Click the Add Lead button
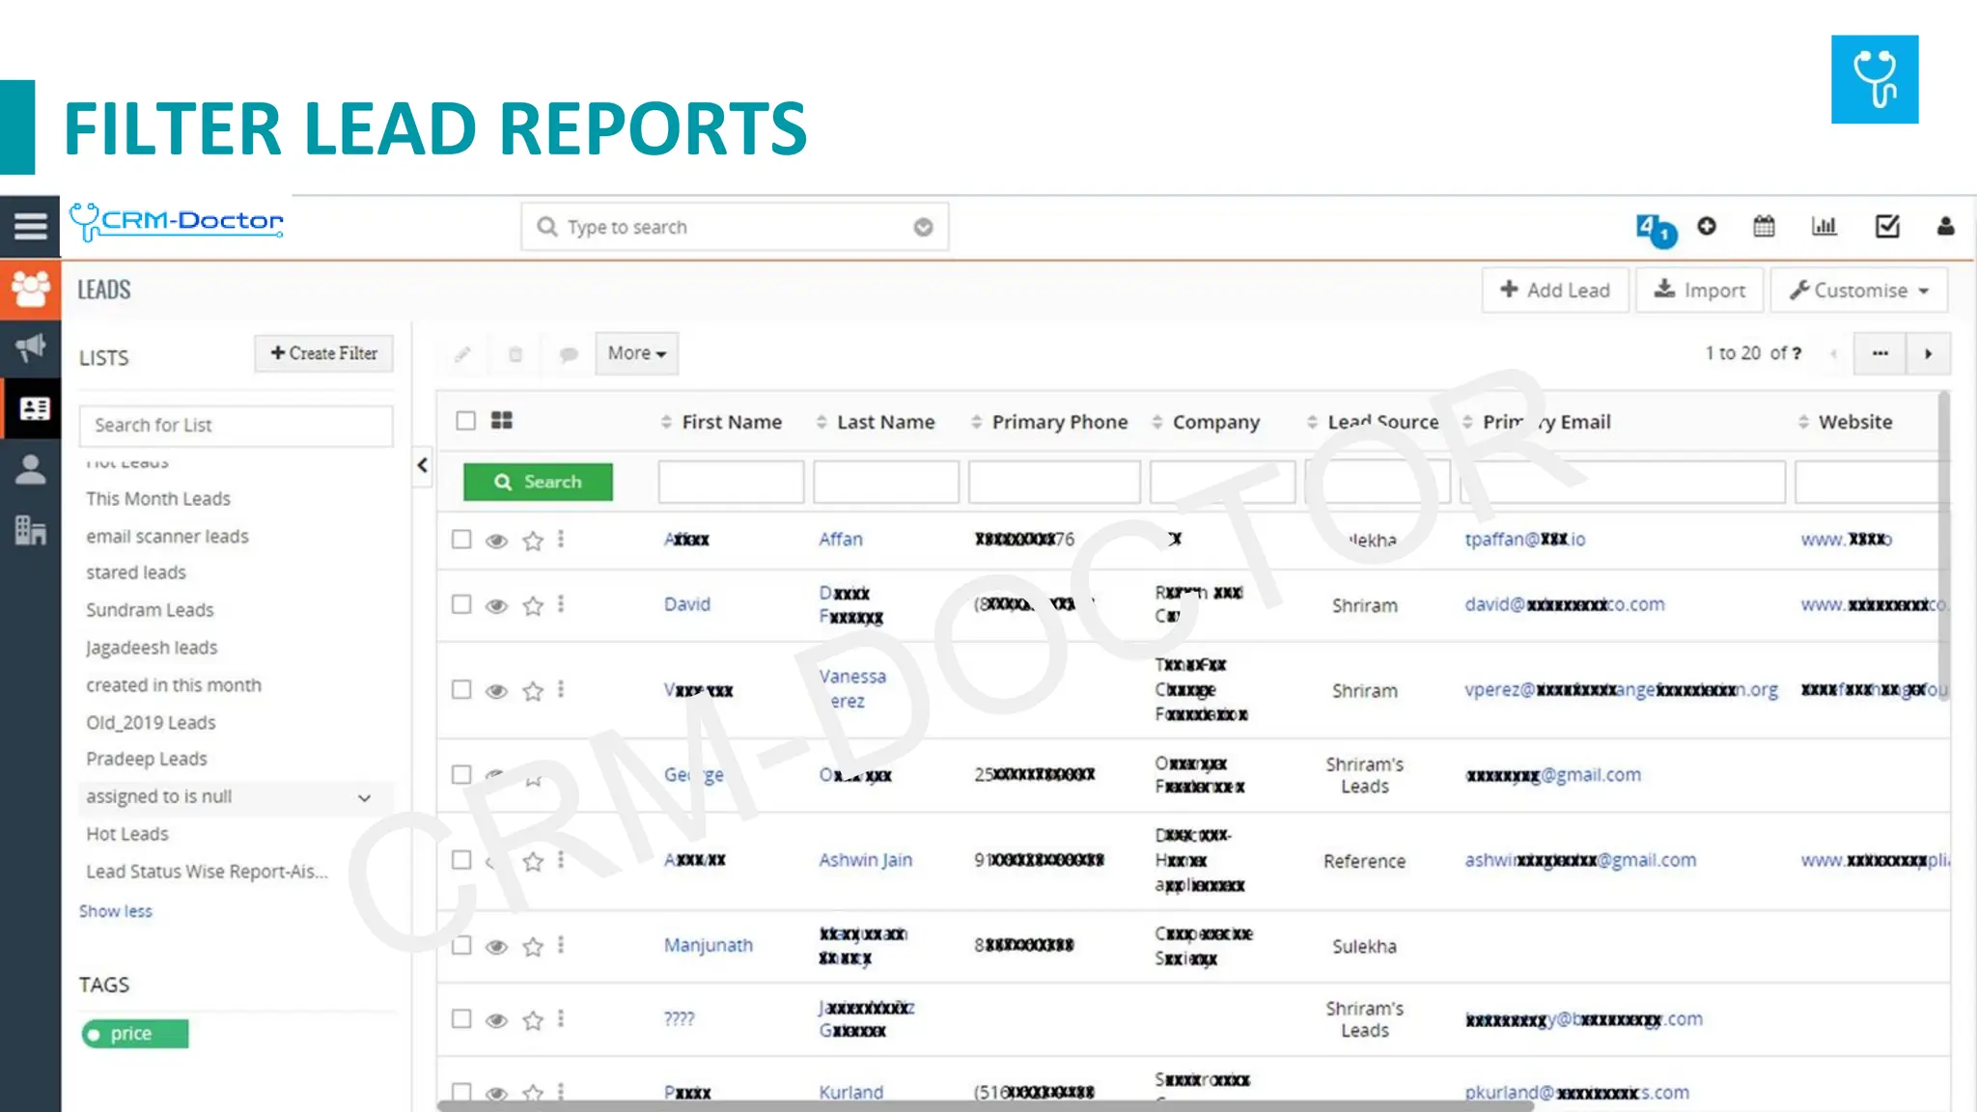Screen dimensions: 1977x1112 coord(1555,290)
